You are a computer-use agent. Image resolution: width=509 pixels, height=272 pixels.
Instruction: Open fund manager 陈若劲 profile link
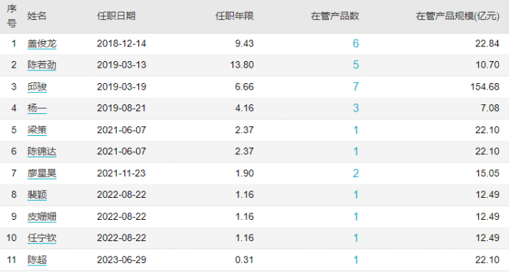(42, 65)
